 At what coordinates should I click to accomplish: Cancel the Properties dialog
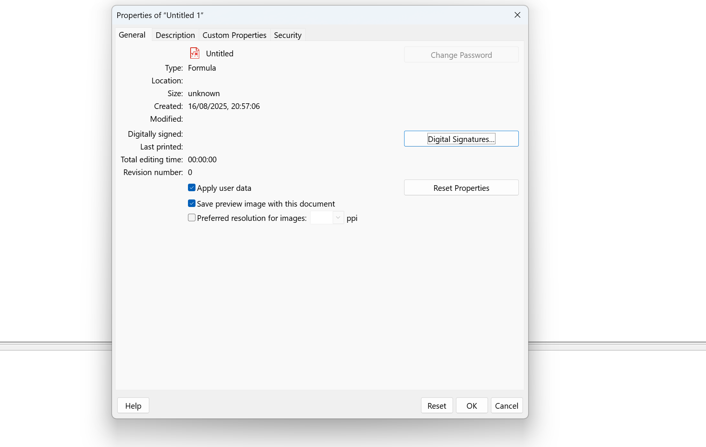tap(507, 406)
